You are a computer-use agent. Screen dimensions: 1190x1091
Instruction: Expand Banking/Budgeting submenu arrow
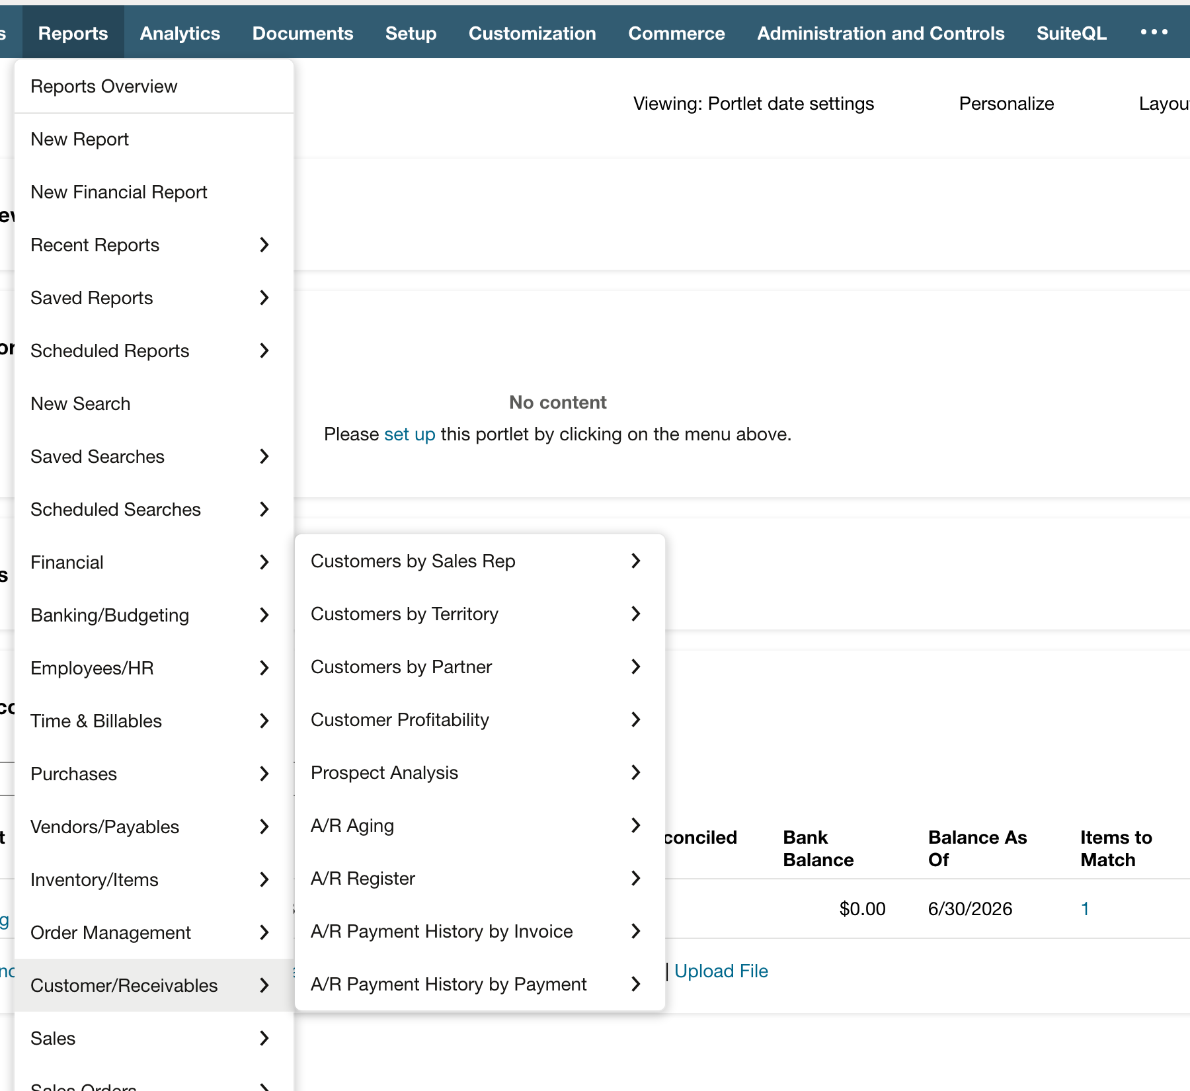coord(264,615)
